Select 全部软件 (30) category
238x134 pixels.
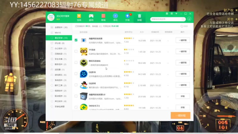point(59,27)
